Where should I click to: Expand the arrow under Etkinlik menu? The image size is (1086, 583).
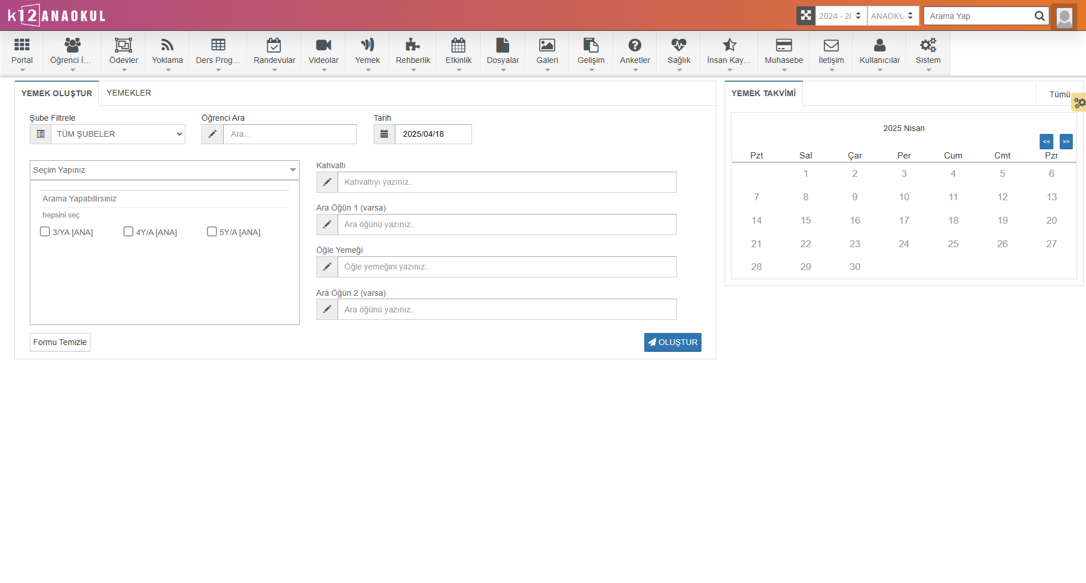458,70
